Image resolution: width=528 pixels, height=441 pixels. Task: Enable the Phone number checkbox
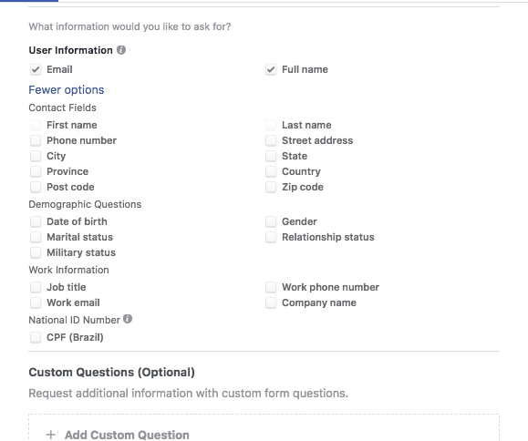pyautogui.click(x=36, y=140)
